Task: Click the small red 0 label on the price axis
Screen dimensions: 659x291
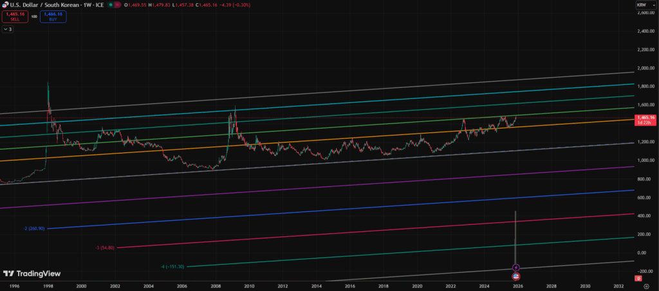Action: click(638, 278)
